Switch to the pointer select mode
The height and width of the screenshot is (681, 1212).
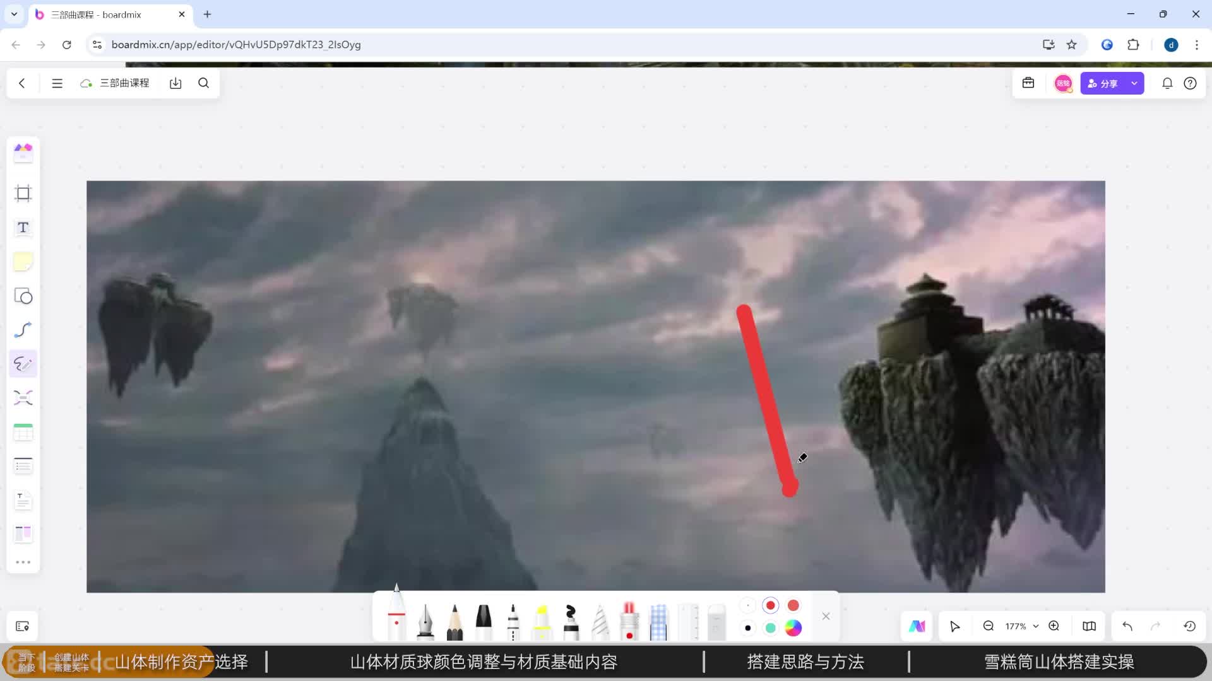tap(955, 626)
